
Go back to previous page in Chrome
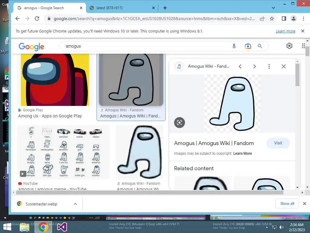(x=18, y=19)
